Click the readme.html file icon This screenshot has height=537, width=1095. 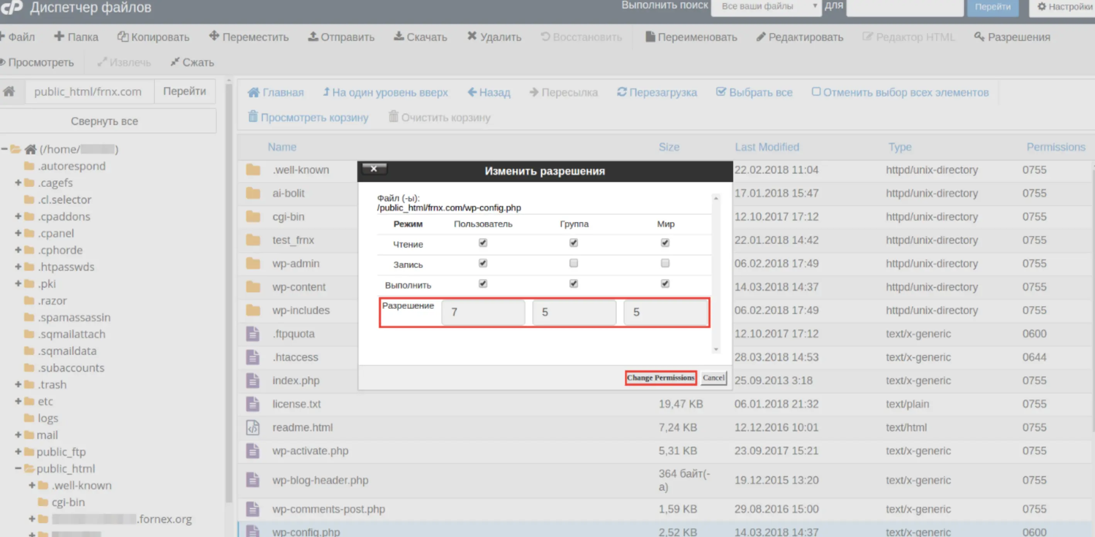coord(253,427)
